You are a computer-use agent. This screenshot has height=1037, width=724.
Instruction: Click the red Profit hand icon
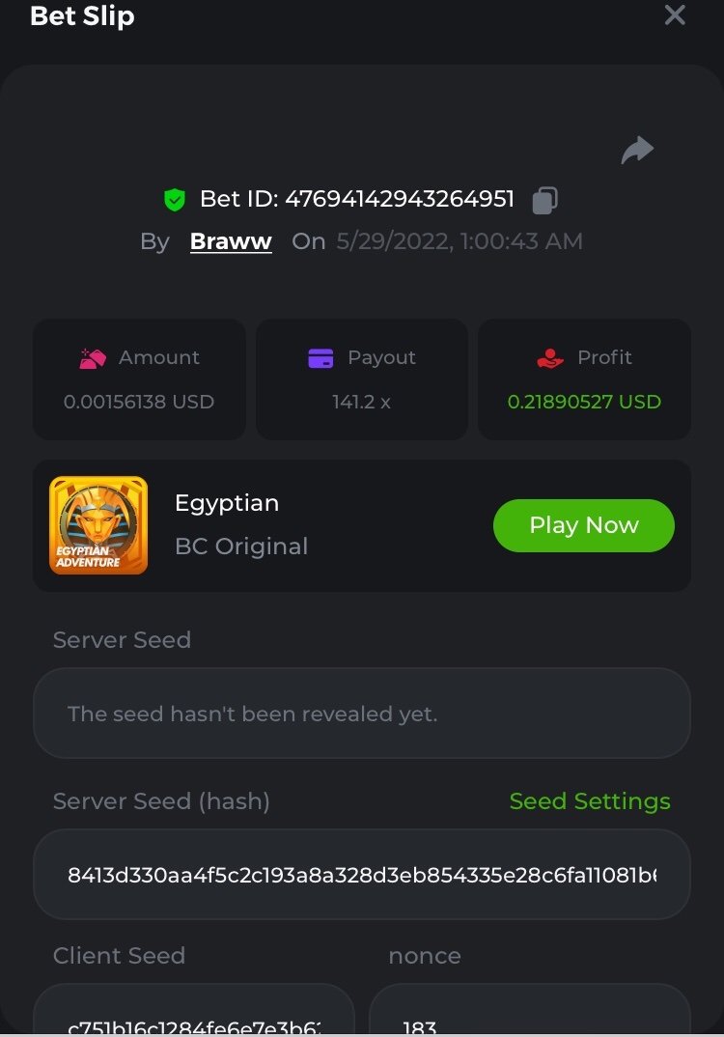(550, 358)
